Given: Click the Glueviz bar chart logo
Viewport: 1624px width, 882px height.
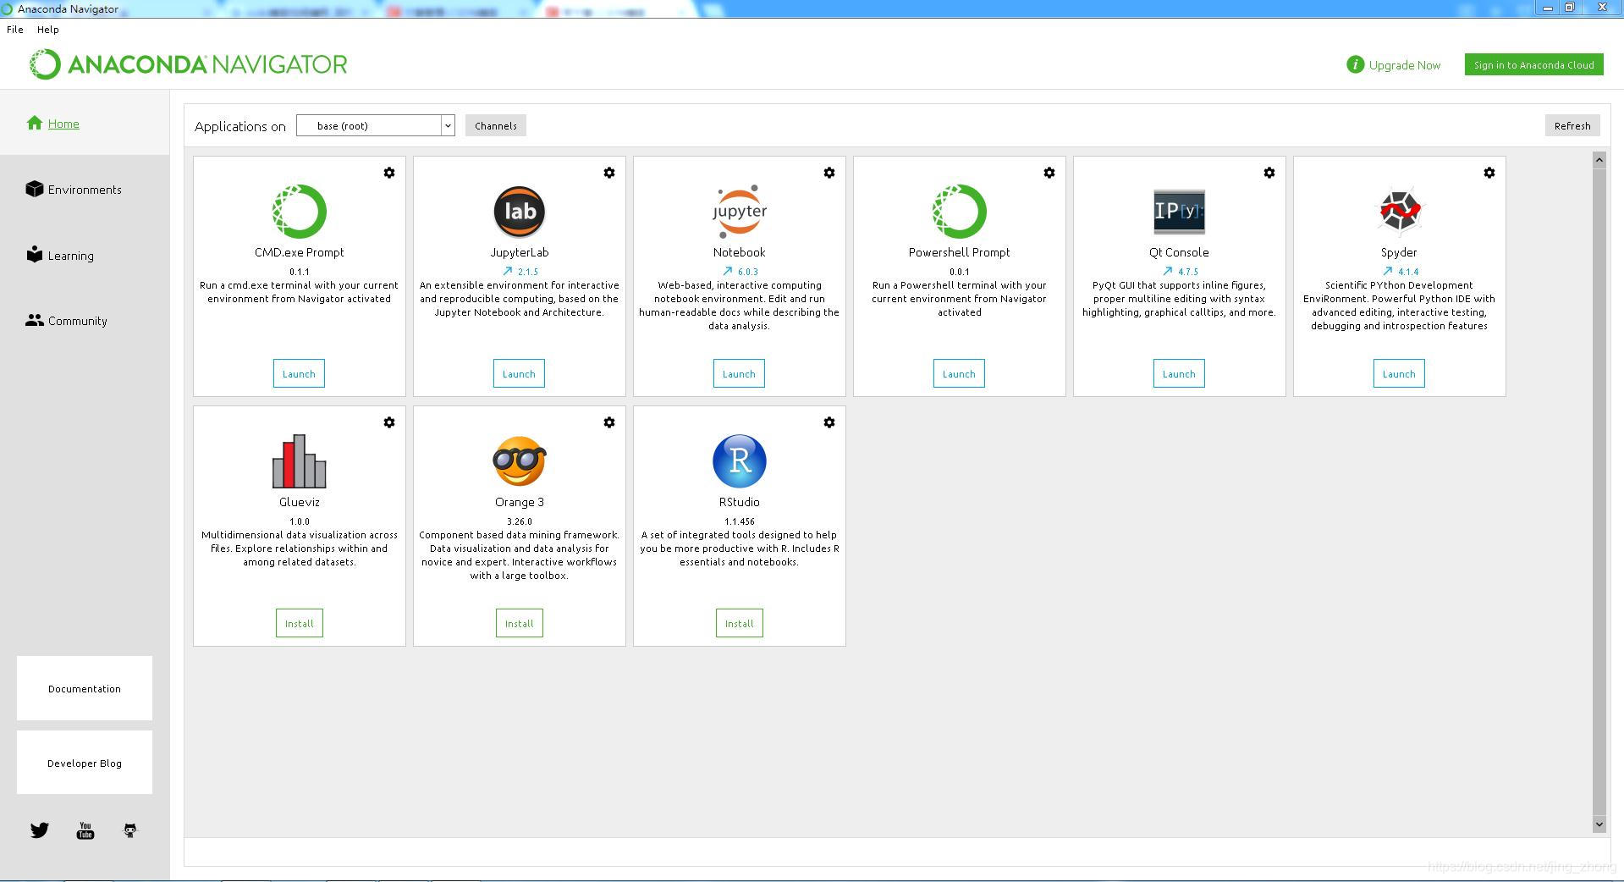Looking at the screenshot, I should 300,461.
